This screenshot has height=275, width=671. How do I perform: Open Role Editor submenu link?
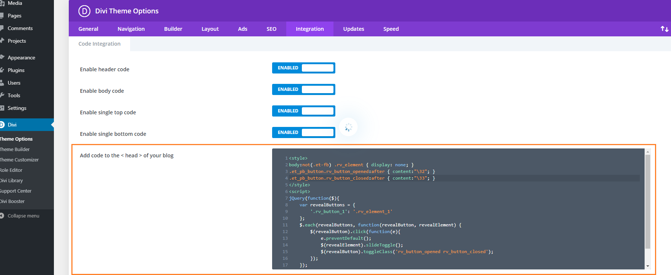(11, 170)
